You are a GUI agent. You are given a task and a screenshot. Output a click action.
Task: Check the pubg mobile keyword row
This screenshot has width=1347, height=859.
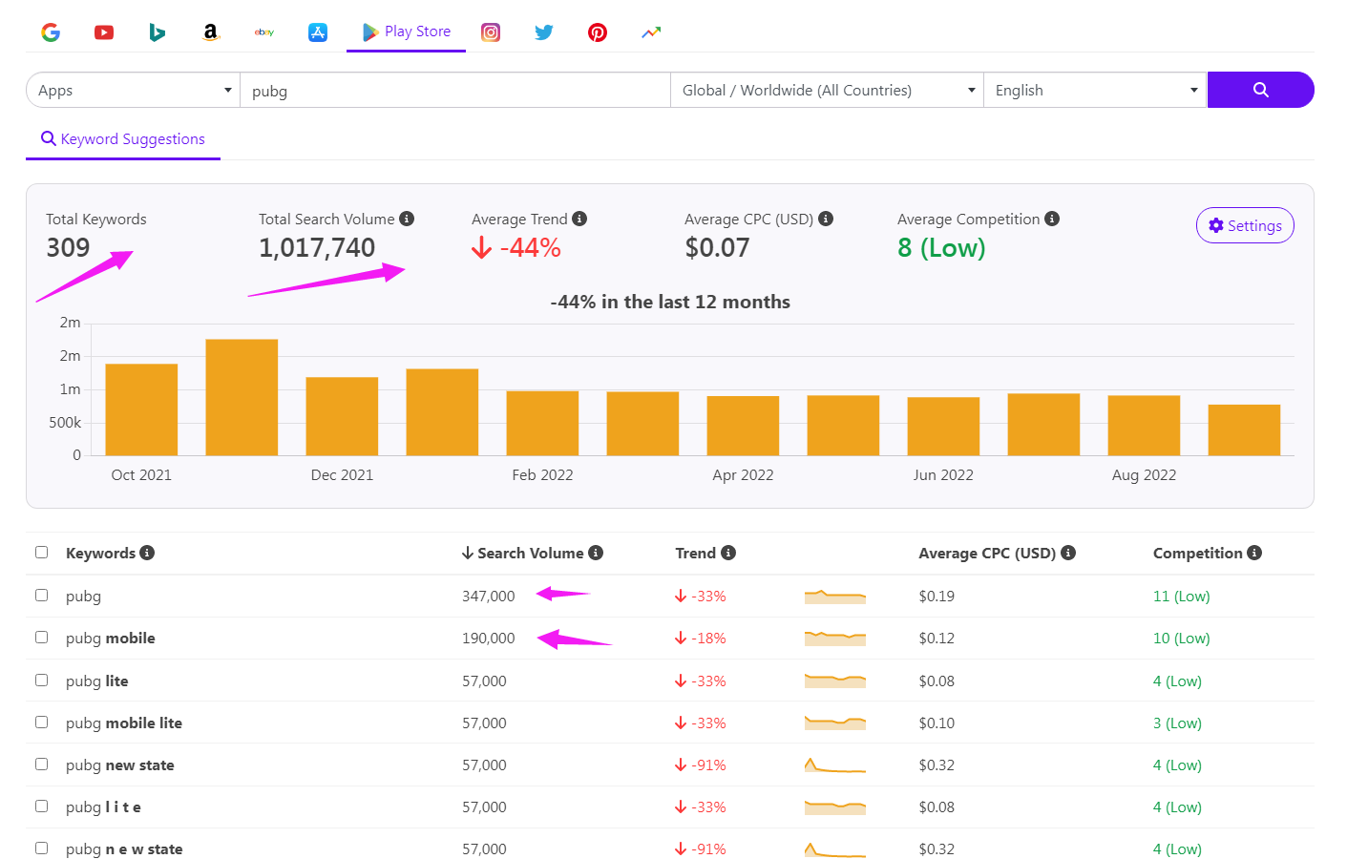pos(41,638)
